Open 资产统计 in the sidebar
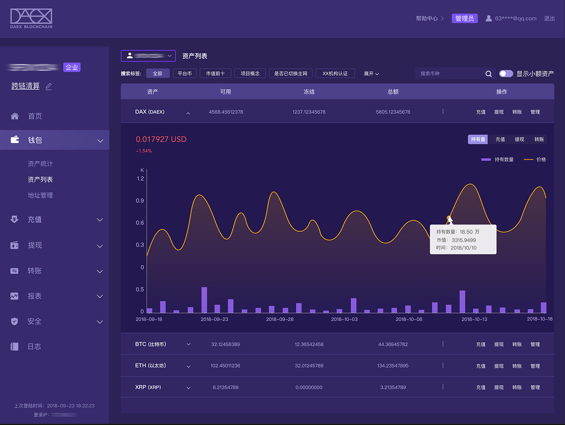 point(40,163)
